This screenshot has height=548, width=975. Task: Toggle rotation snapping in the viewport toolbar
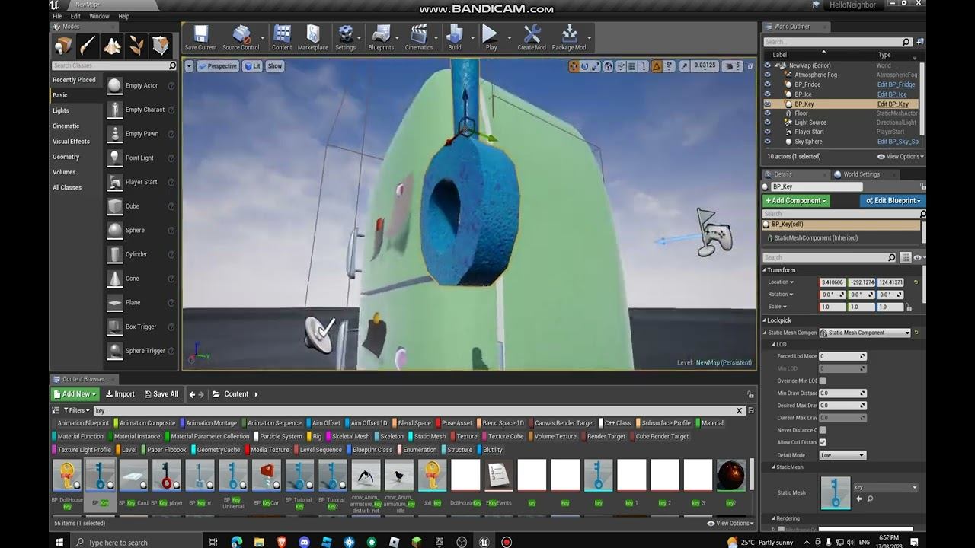(657, 66)
